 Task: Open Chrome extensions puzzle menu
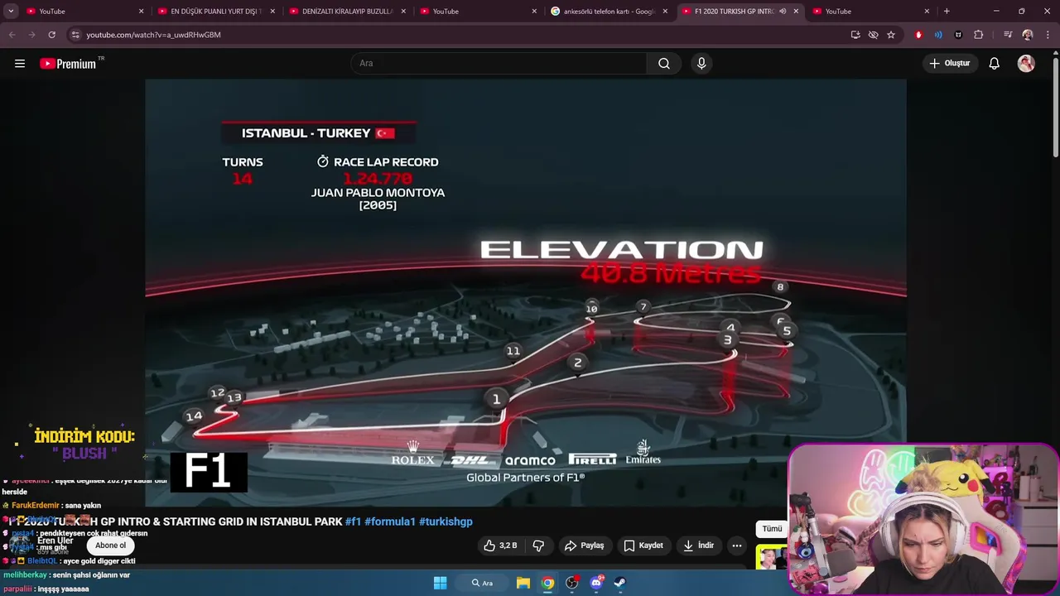click(978, 35)
